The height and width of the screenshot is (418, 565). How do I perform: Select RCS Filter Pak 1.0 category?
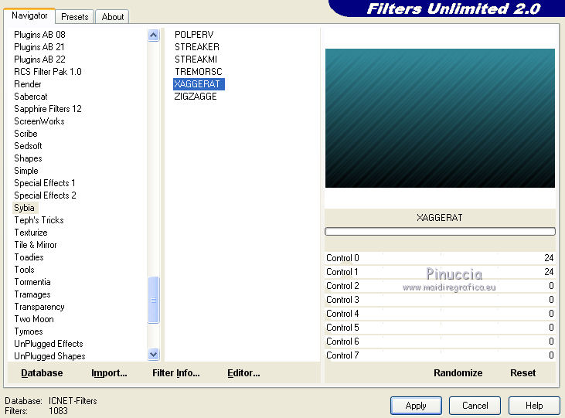[x=48, y=72]
